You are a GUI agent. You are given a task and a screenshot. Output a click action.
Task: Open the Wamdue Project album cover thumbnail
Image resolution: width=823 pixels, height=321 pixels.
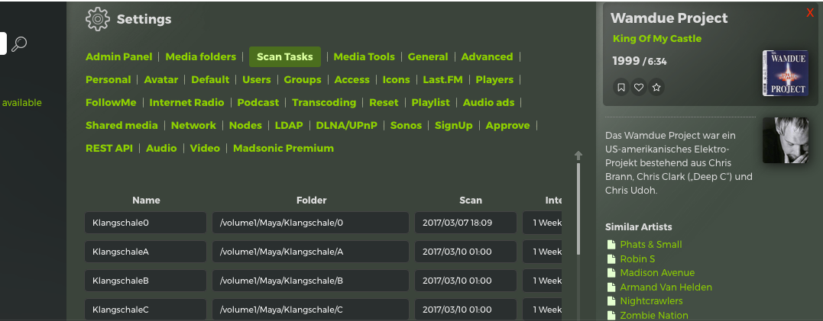[x=786, y=73]
